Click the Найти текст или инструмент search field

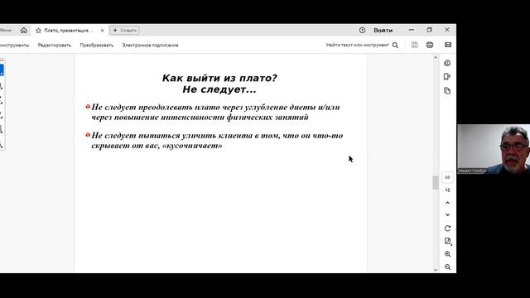[x=357, y=45]
